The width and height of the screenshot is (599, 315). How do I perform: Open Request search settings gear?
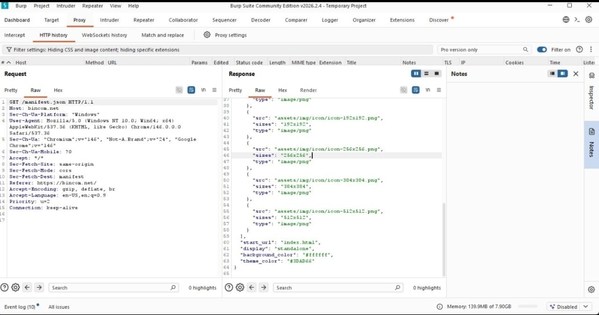click(16, 287)
